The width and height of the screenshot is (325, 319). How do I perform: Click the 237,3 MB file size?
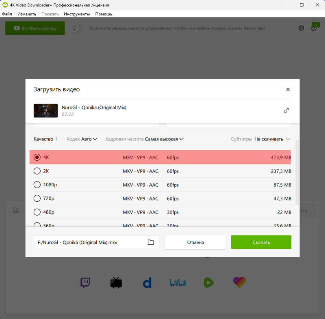[x=281, y=171]
